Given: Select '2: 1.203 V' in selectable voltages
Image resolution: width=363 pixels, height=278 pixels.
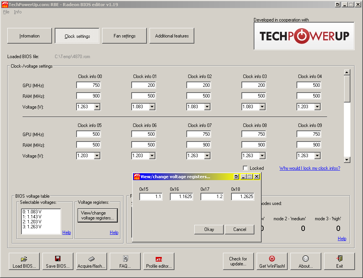Looking at the screenshot, I should pos(32,221).
